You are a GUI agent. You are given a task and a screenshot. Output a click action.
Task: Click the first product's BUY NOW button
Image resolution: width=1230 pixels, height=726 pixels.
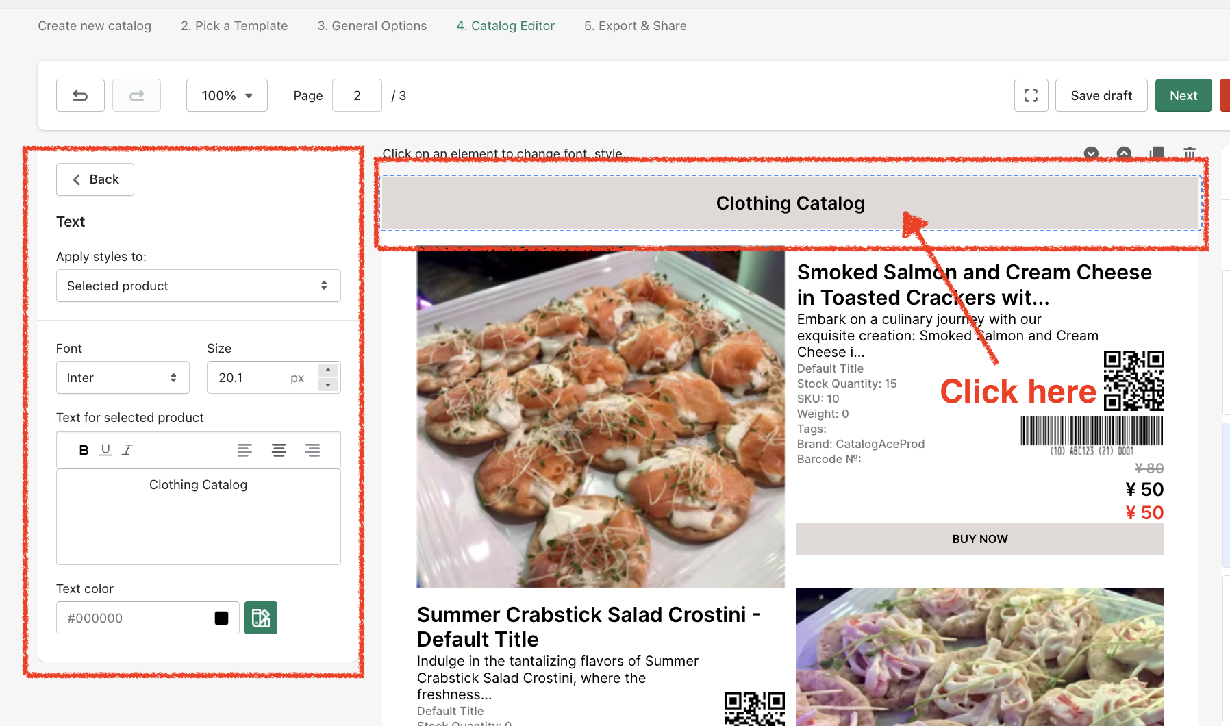pyautogui.click(x=980, y=539)
